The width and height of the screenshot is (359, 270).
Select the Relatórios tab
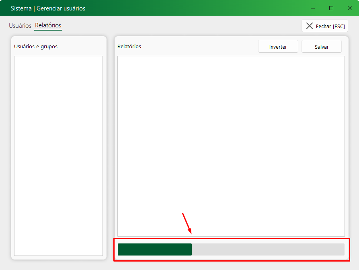(x=48, y=25)
